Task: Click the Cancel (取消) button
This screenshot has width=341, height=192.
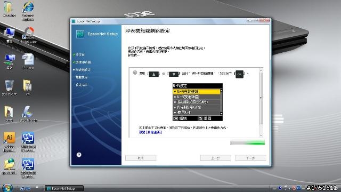Action: [x=141, y=158]
